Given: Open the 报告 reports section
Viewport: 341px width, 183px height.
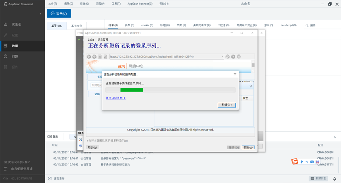Looking at the screenshot, I should point(15,67).
